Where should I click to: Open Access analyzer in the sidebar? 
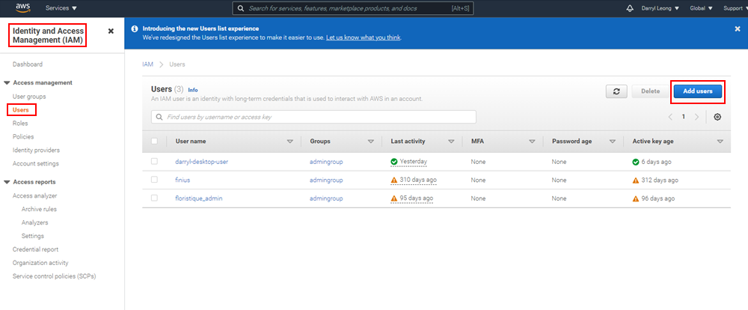point(35,196)
